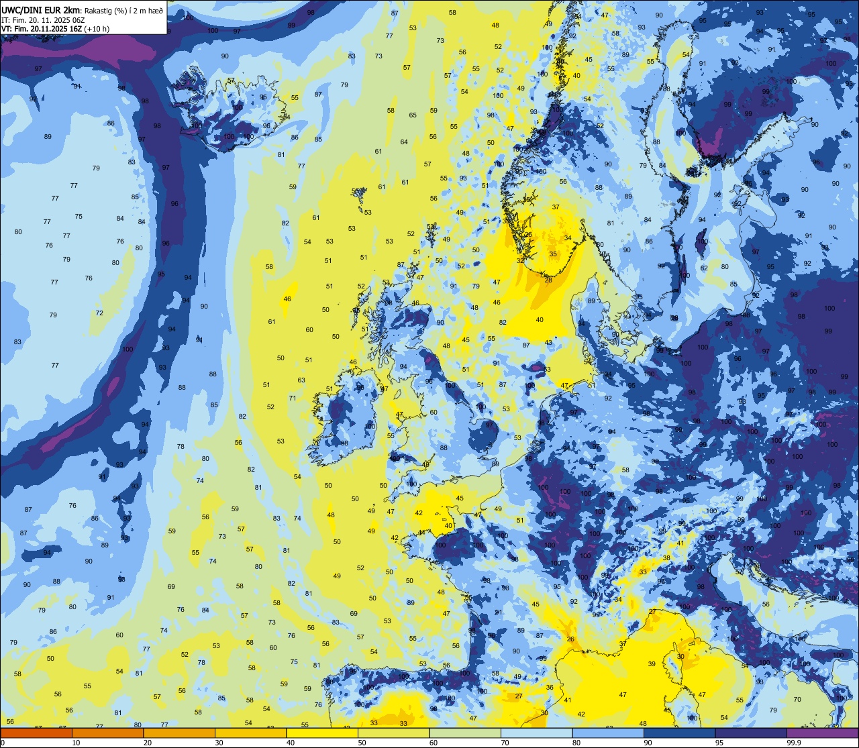Click the humidity value "35" on the map
The image size is (859, 748).
(553, 254)
